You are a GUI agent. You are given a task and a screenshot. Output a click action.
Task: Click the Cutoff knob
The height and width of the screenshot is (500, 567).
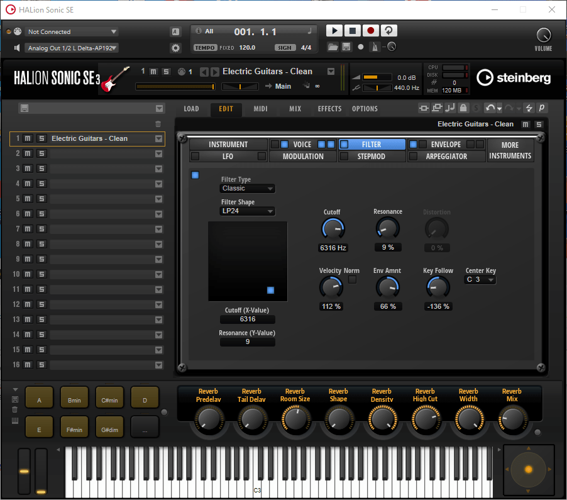[333, 229]
